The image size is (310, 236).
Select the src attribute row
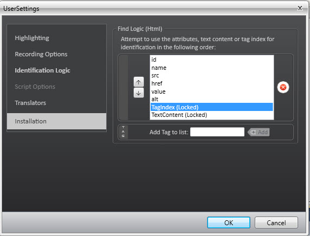point(212,75)
